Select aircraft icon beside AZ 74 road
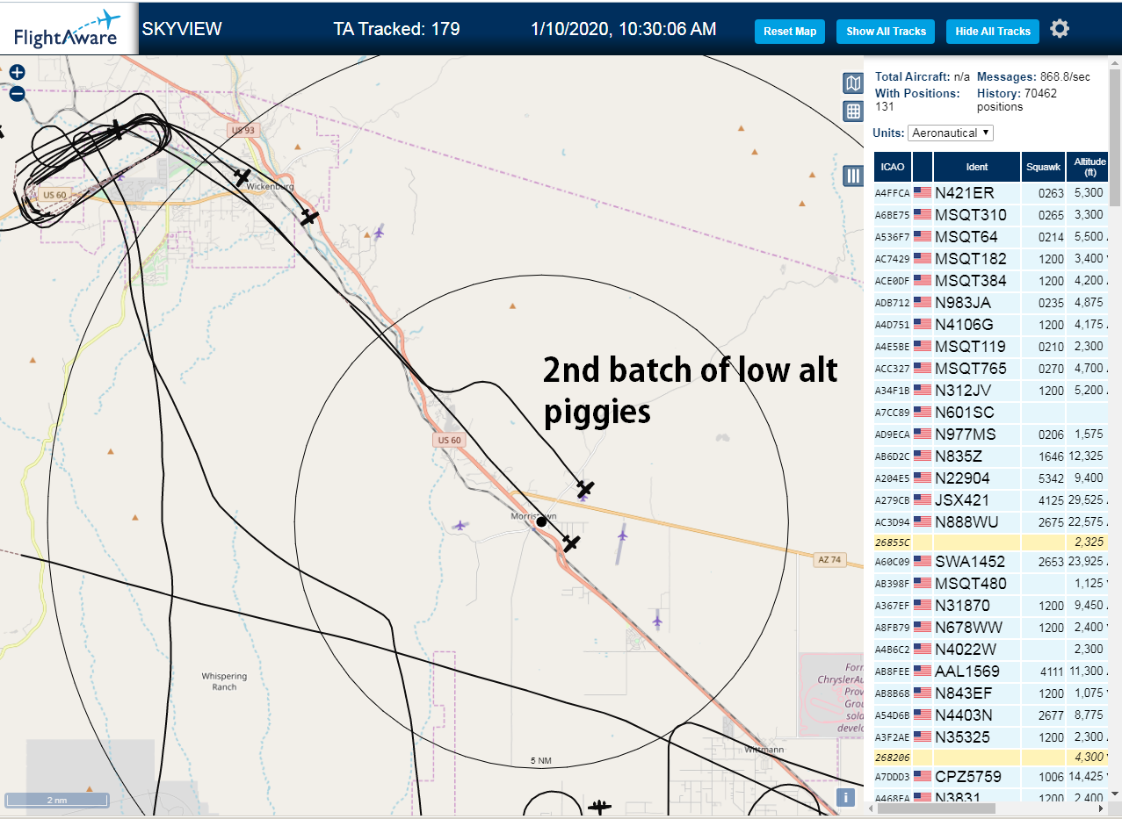The height and width of the screenshot is (819, 1122). pos(585,488)
